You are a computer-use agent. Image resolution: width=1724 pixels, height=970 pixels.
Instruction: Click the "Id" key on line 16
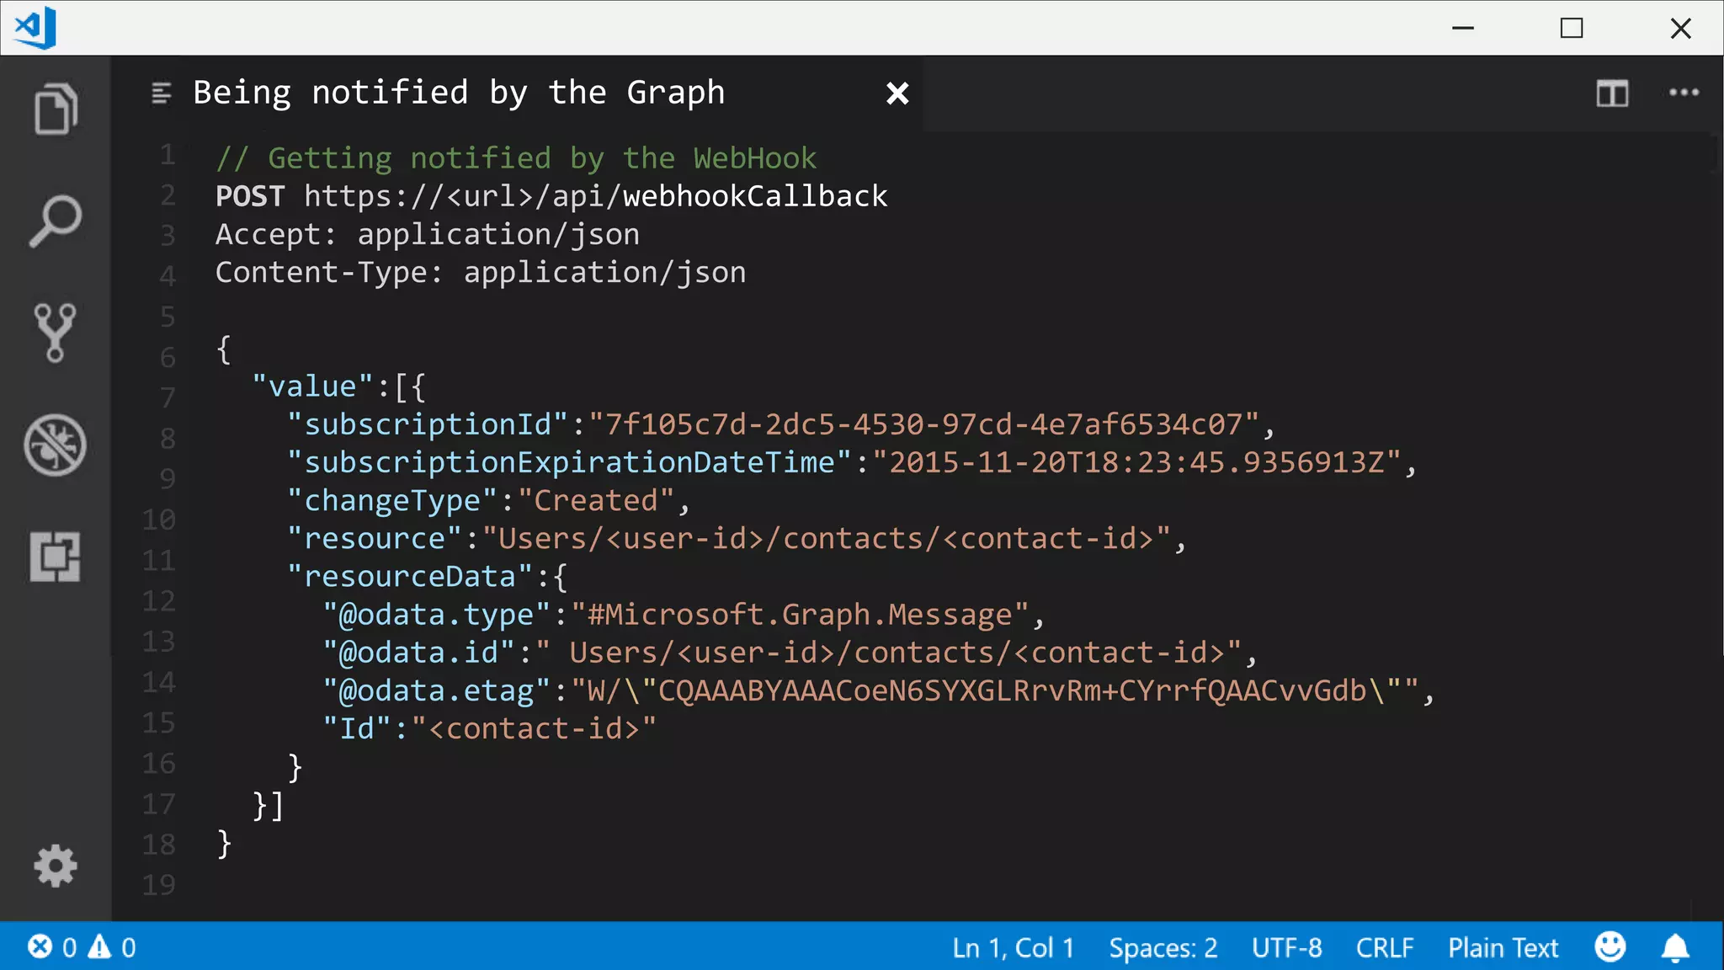click(357, 729)
